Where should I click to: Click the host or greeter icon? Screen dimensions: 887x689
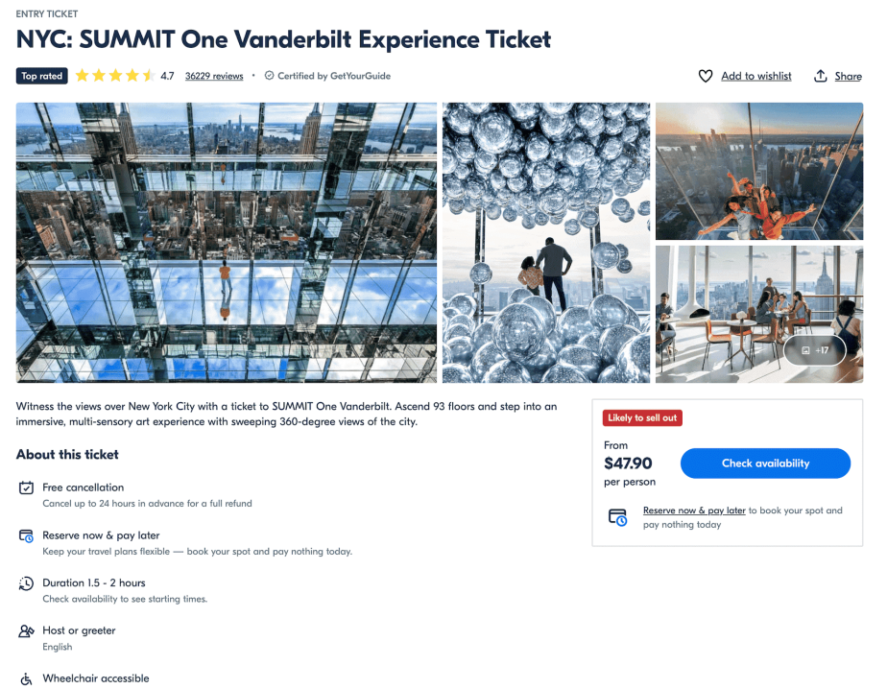coord(27,631)
